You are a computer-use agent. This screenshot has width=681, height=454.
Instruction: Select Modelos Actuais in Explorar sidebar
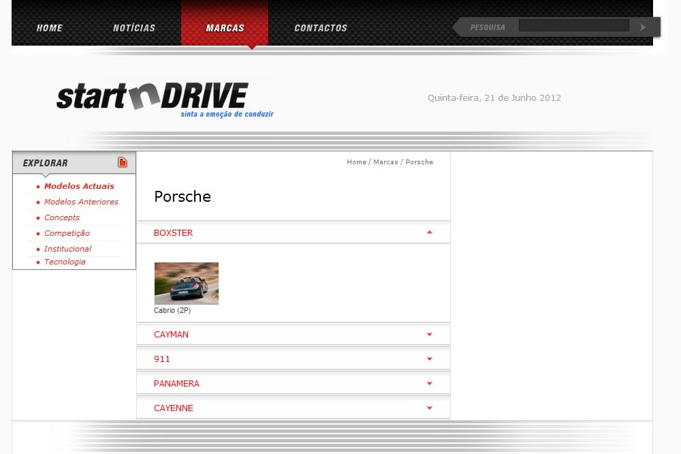click(x=79, y=186)
